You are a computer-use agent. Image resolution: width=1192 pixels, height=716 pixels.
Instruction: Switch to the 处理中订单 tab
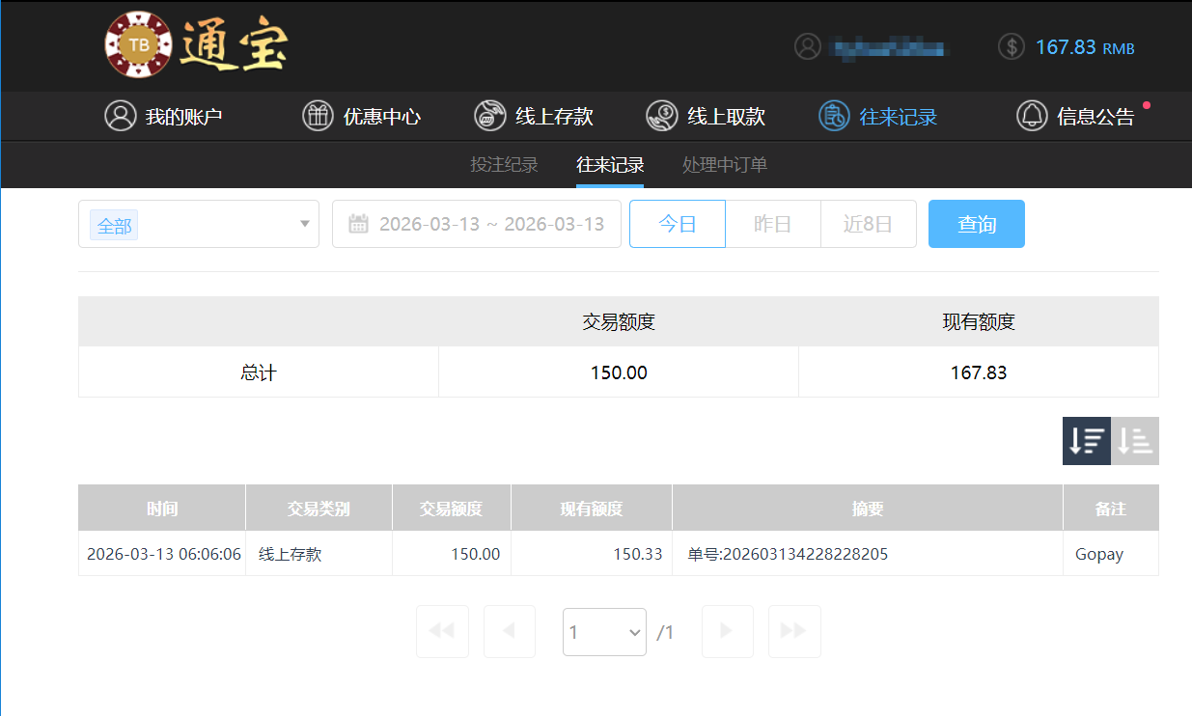[x=723, y=164]
